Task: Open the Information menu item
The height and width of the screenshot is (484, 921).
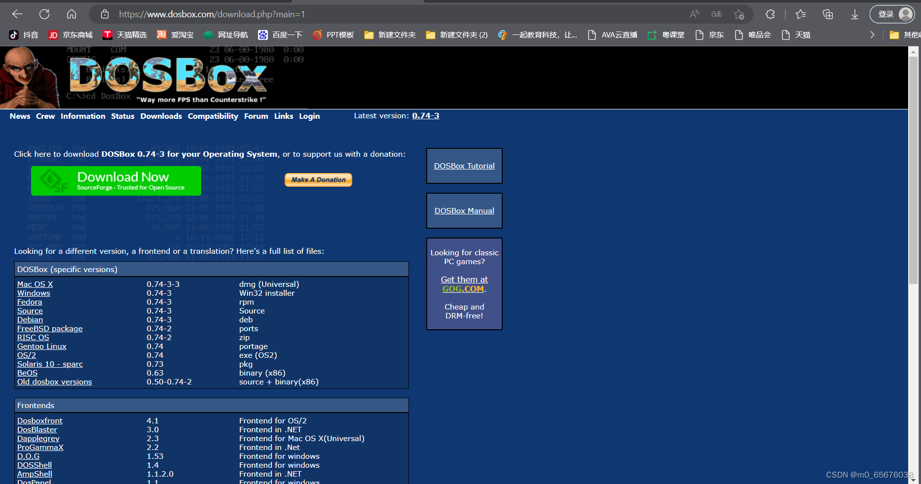Action: point(83,116)
